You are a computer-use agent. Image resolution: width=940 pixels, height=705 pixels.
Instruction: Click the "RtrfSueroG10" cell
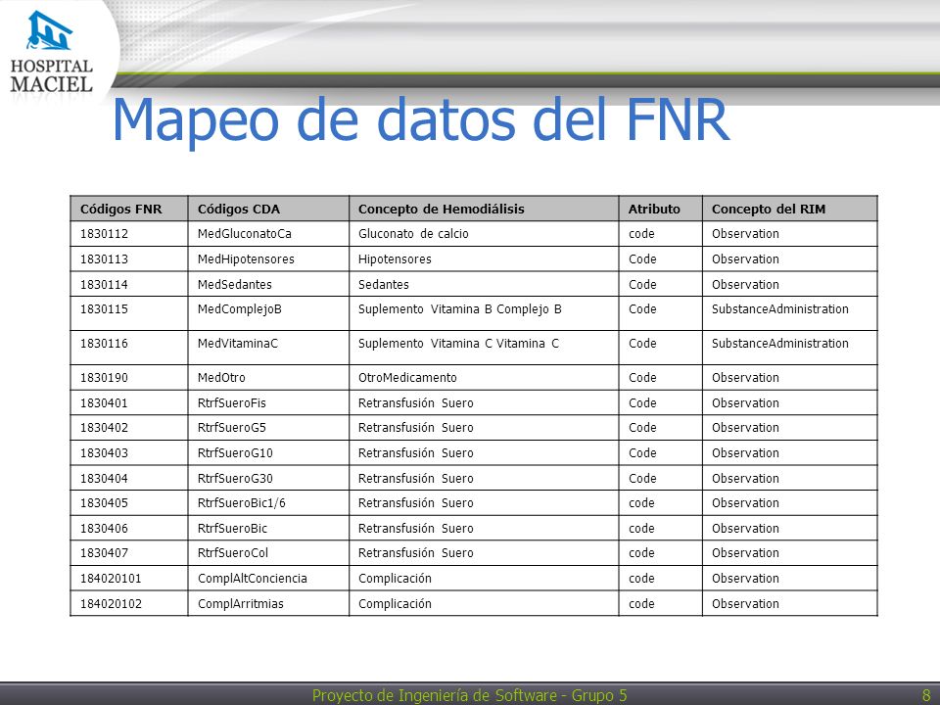pos(268,453)
